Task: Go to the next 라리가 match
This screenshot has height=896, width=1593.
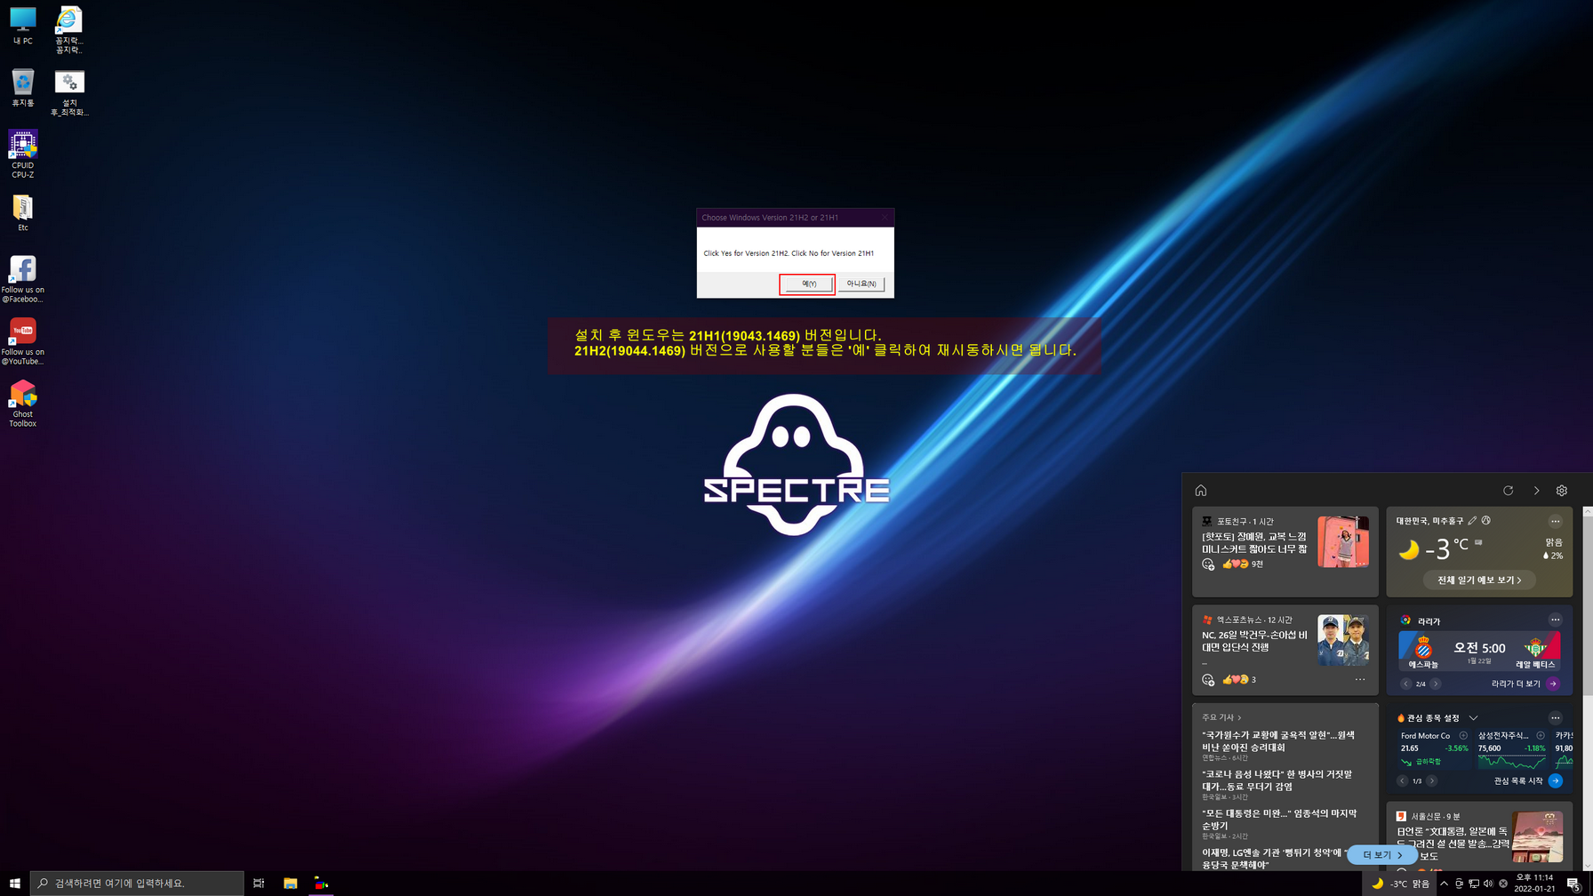Action: tap(1436, 684)
